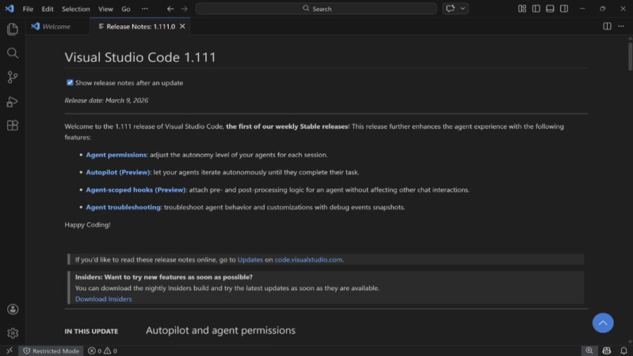Follow the Agent-scoped hooks (Preview) link
633x356 pixels.
point(136,190)
